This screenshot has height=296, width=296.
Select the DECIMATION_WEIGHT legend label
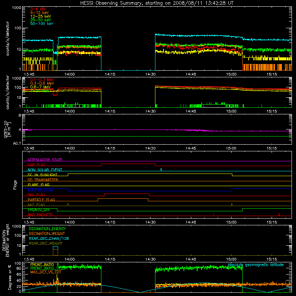(x=47, y=233)
